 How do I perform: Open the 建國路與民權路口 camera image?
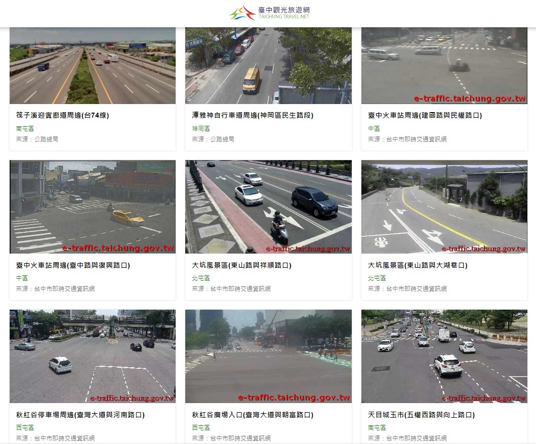click(x=444, y=66)
